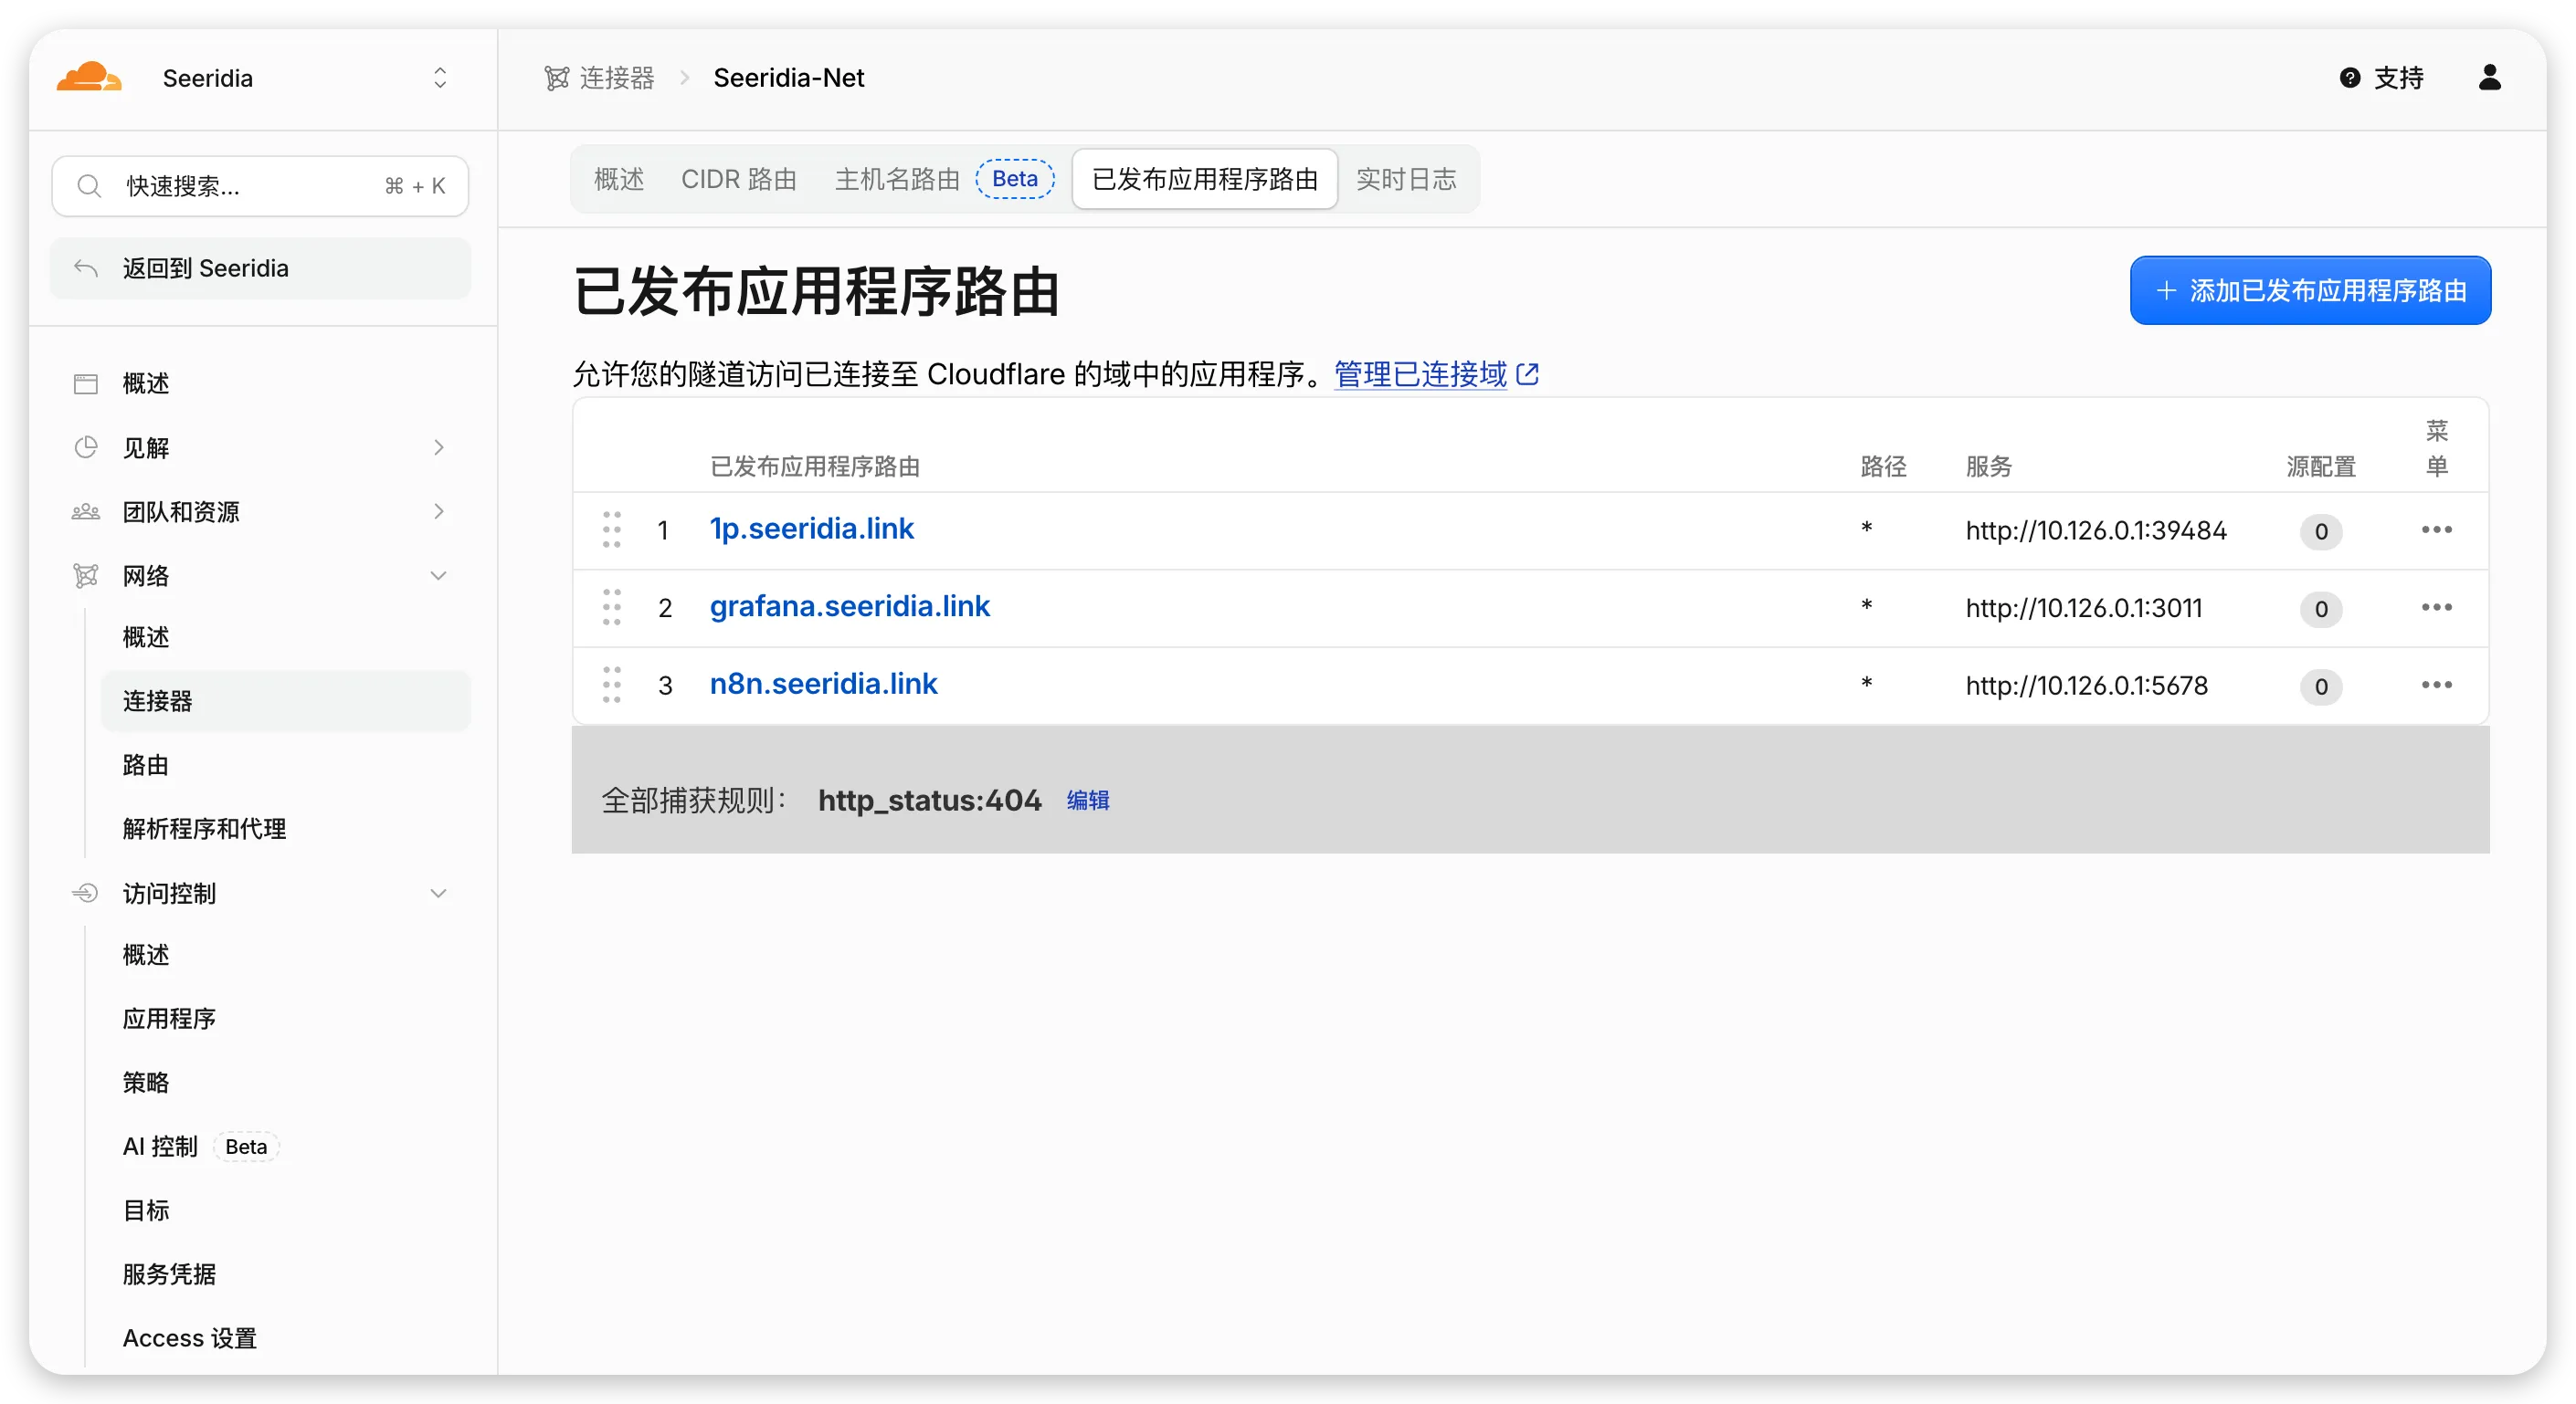The height and width of the screenshot is (1404, 2576).
Task: Select the 已发布应用程序路由 tab
Action: click(x=1205, y=180)
